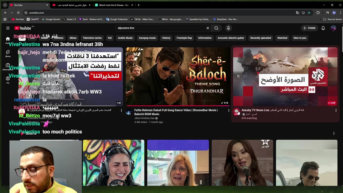343x193 pixels.
Task: Select the Television series chip
Action: coord(92,38)
